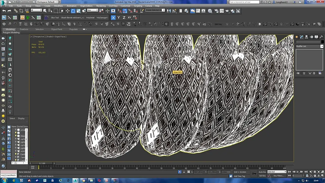
Task: Activate the Select and Rotate tool
Action: (73, 11)
